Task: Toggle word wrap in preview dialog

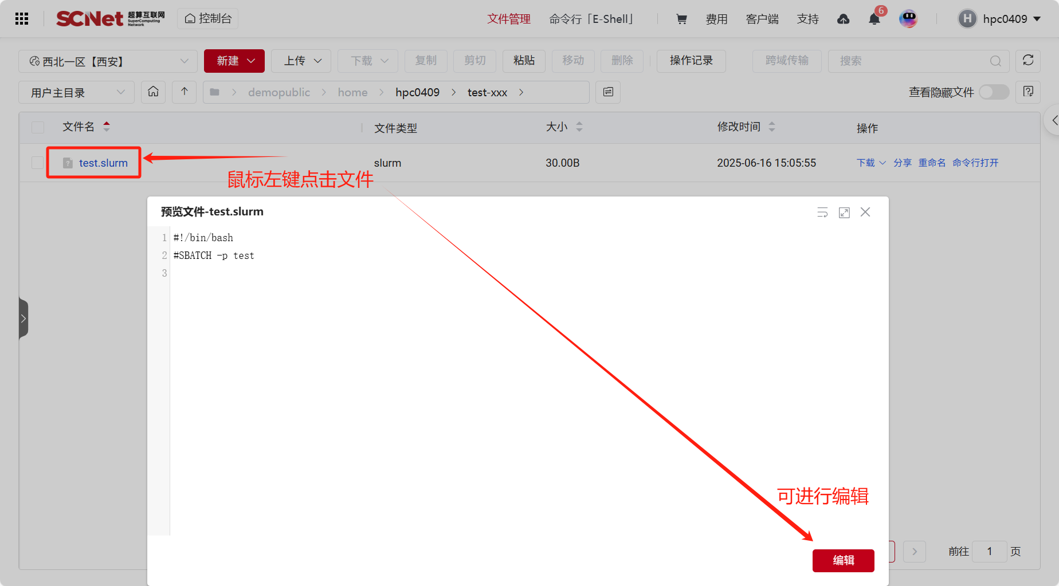Action: 822,213
